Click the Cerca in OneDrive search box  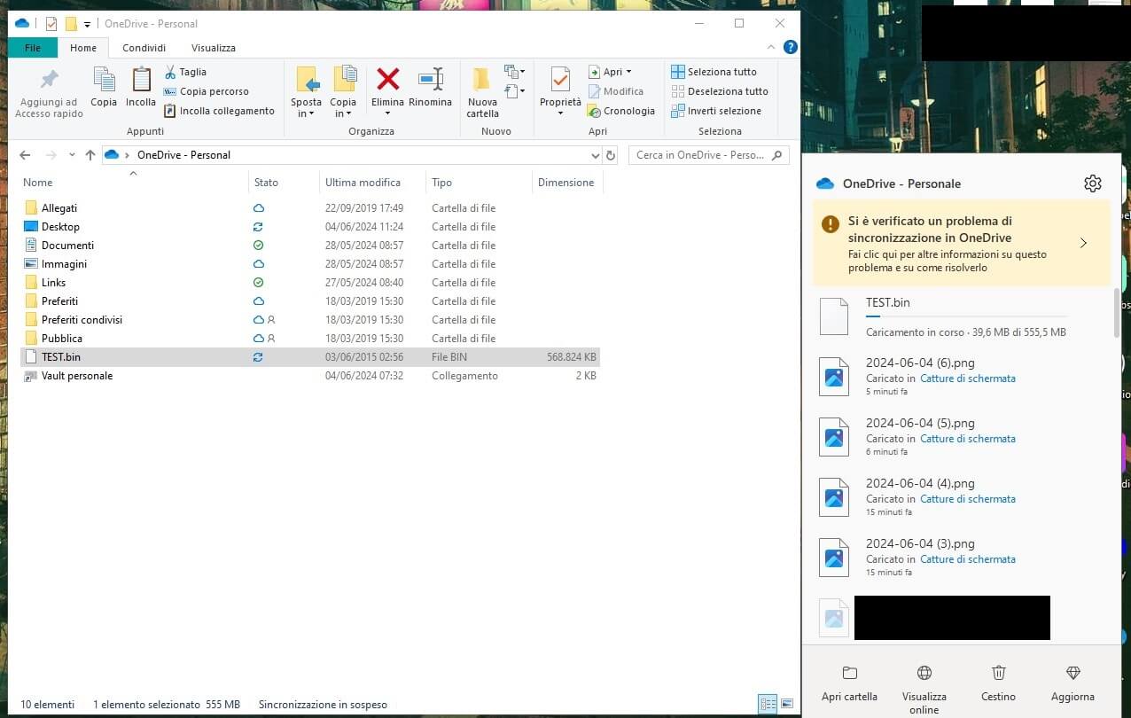coord(700,154)
